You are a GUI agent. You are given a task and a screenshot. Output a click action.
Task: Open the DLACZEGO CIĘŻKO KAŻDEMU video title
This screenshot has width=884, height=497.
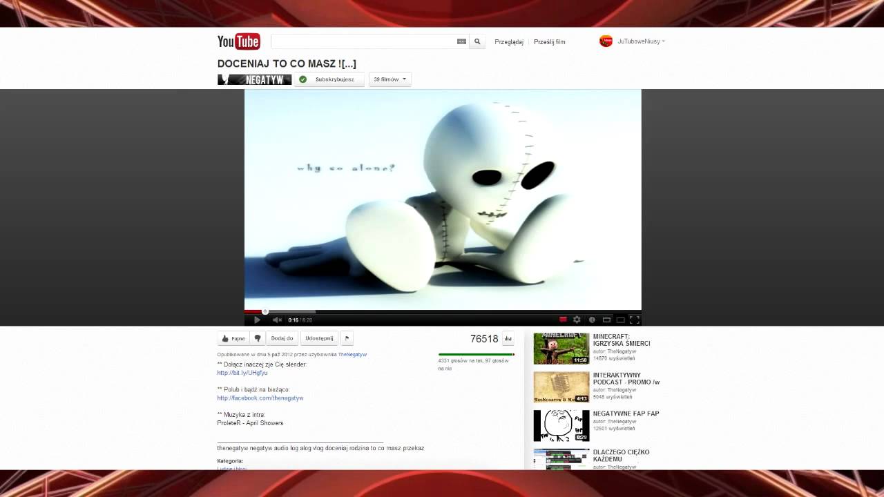[x=621, y=456]
